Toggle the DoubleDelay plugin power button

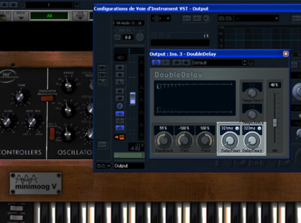pos(156,63)
